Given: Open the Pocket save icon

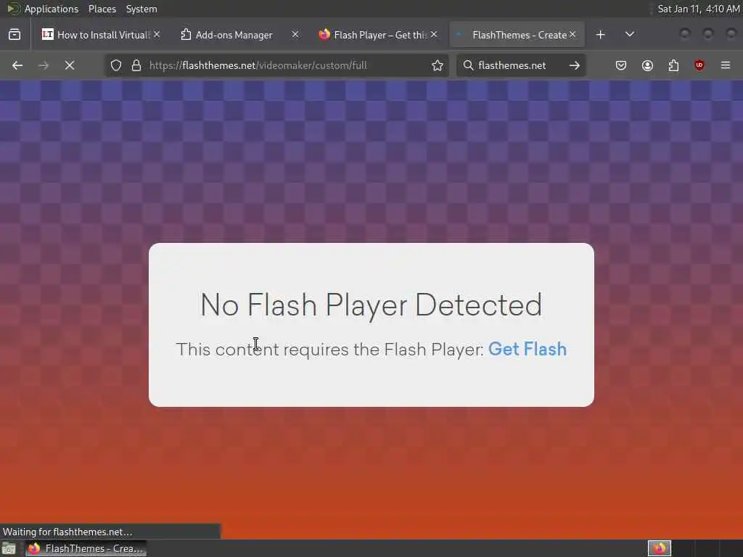Looking at the screenshot, I should tap(621, 65).
